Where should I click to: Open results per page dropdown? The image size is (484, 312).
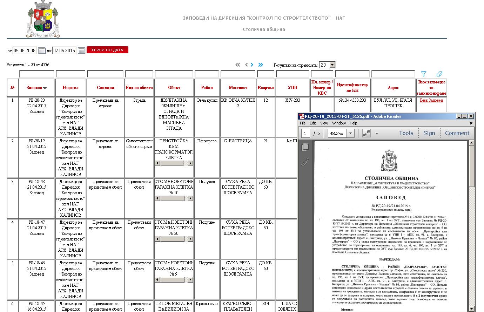pos(332,65)
